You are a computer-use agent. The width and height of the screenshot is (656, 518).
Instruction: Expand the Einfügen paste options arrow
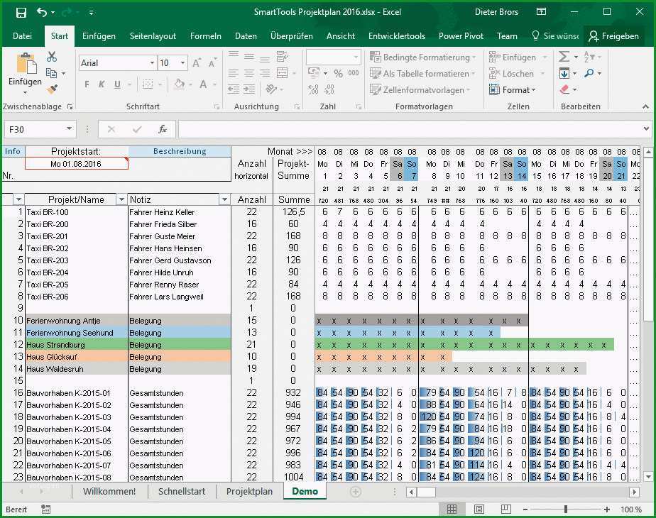tap(25, 92)
